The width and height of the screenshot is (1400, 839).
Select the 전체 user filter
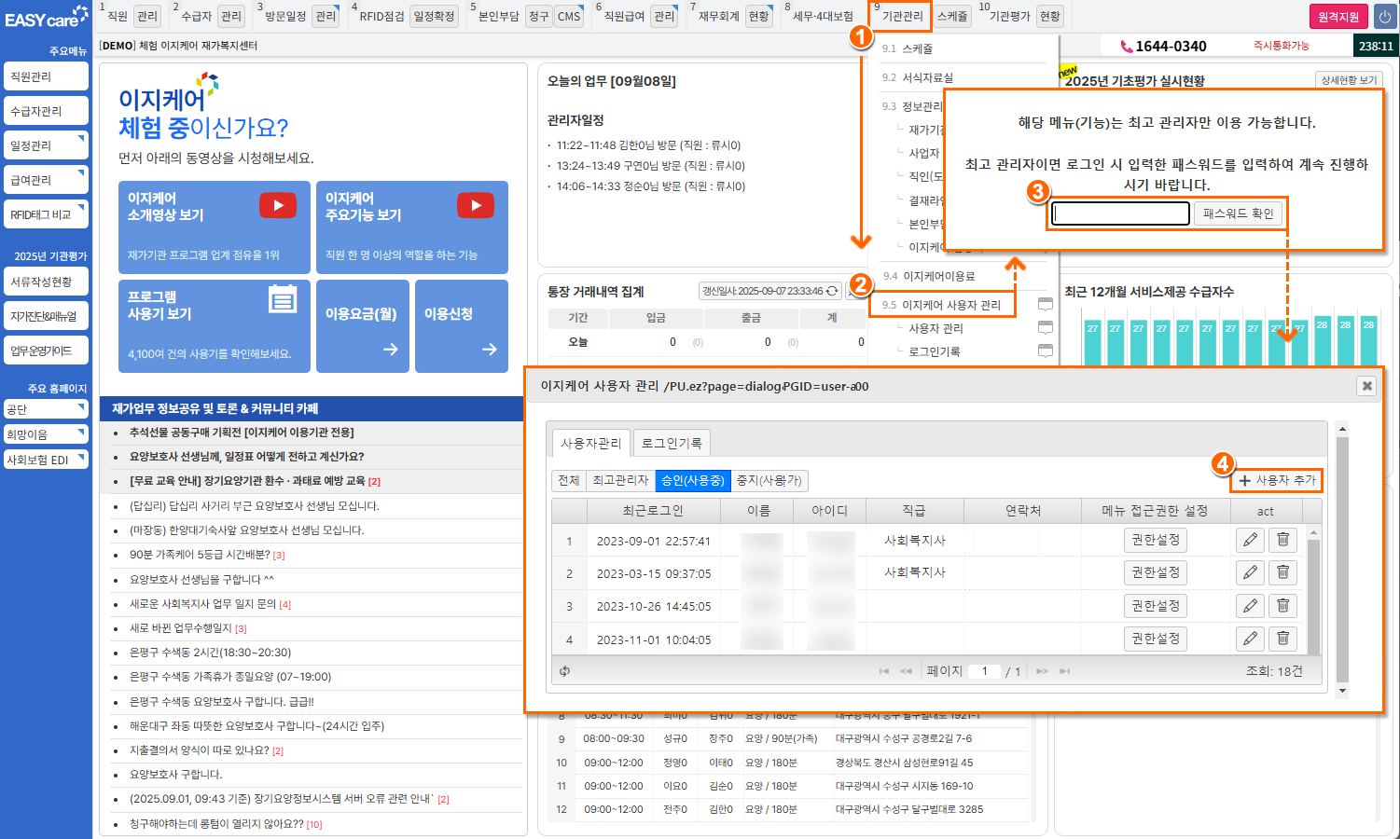[568, 480]
